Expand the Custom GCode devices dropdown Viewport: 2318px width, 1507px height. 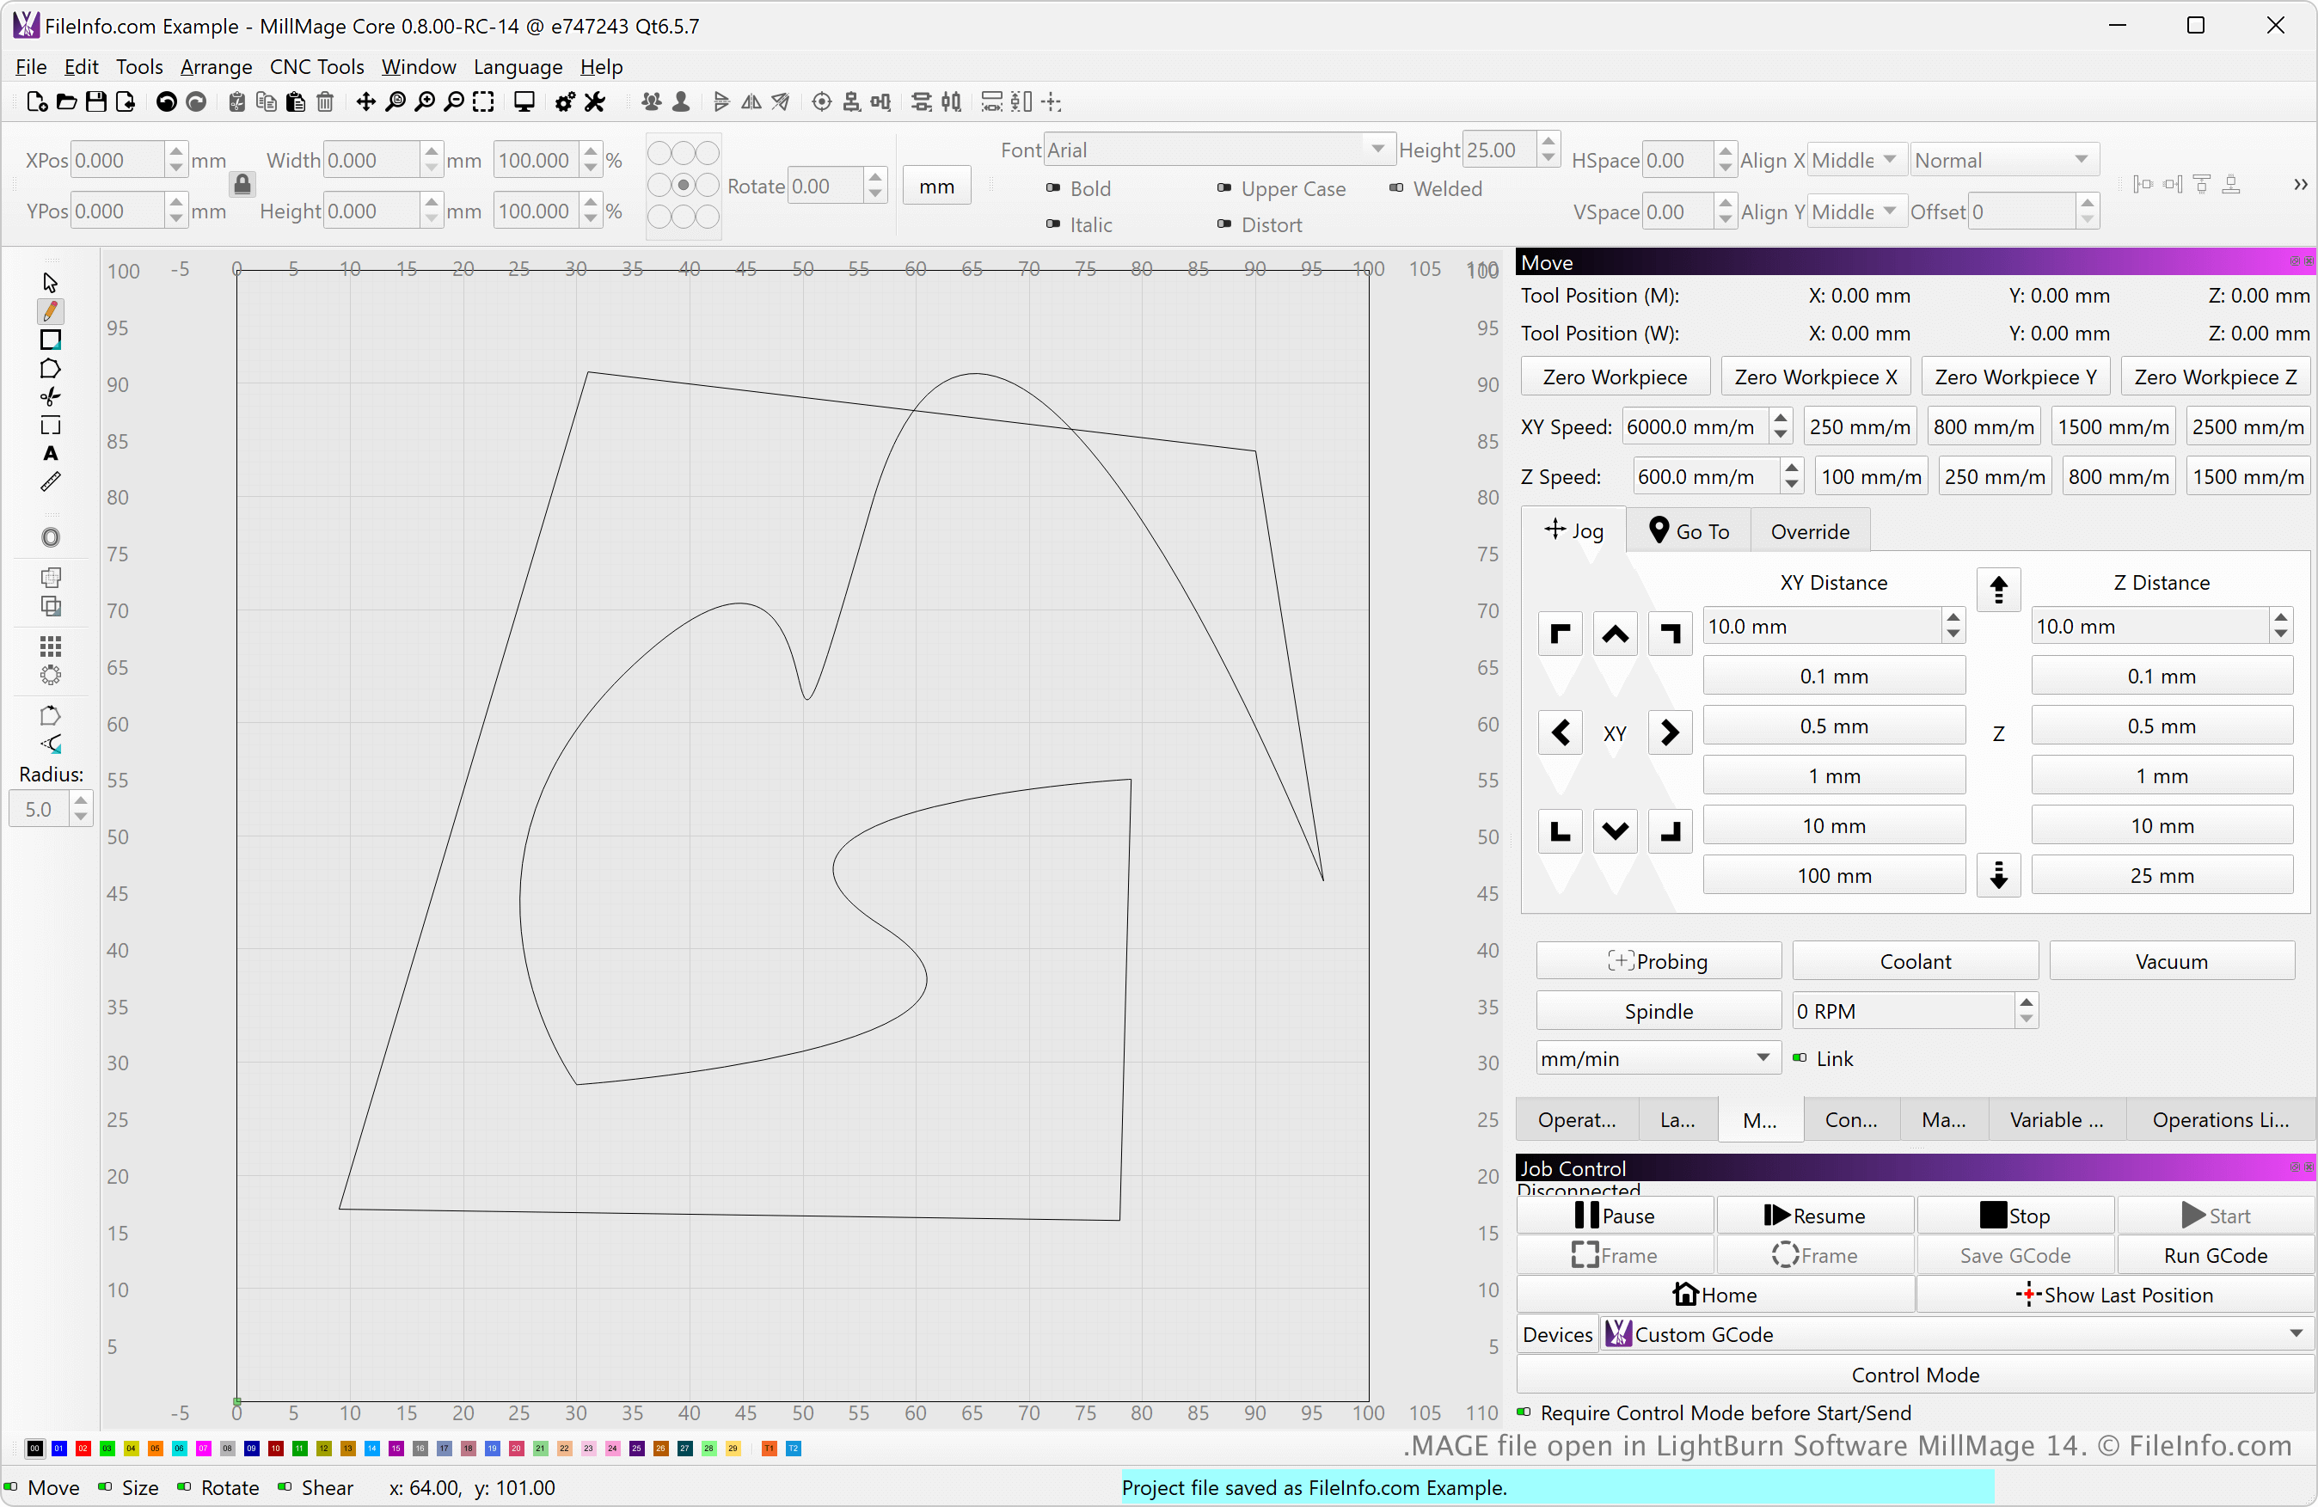point(1958,1335)
